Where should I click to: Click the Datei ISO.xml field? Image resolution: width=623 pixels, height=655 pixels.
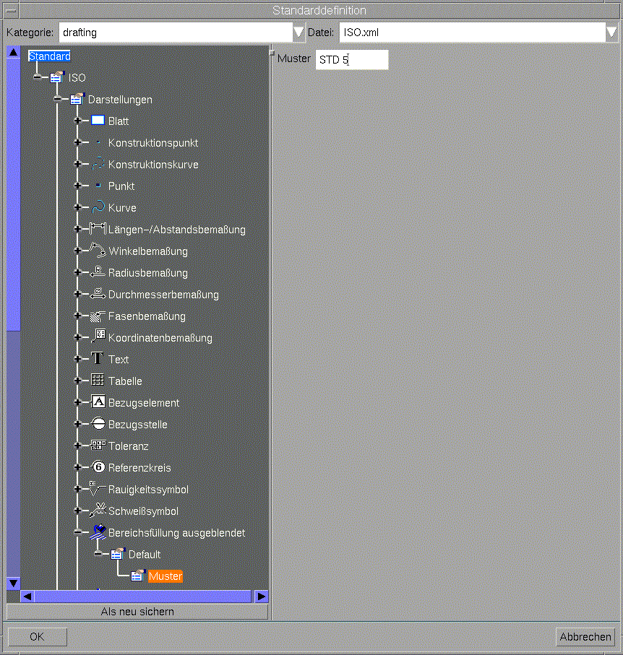point(473,32)
